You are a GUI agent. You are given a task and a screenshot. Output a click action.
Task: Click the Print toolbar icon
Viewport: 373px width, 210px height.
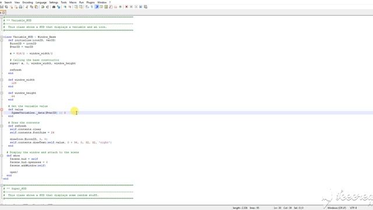(x=21, y=7)
